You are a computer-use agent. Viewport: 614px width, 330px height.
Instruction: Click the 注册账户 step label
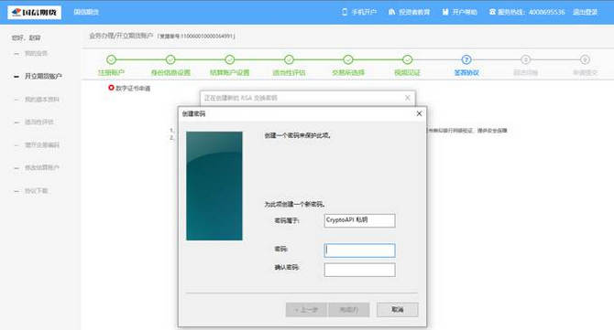coord(111,72)
